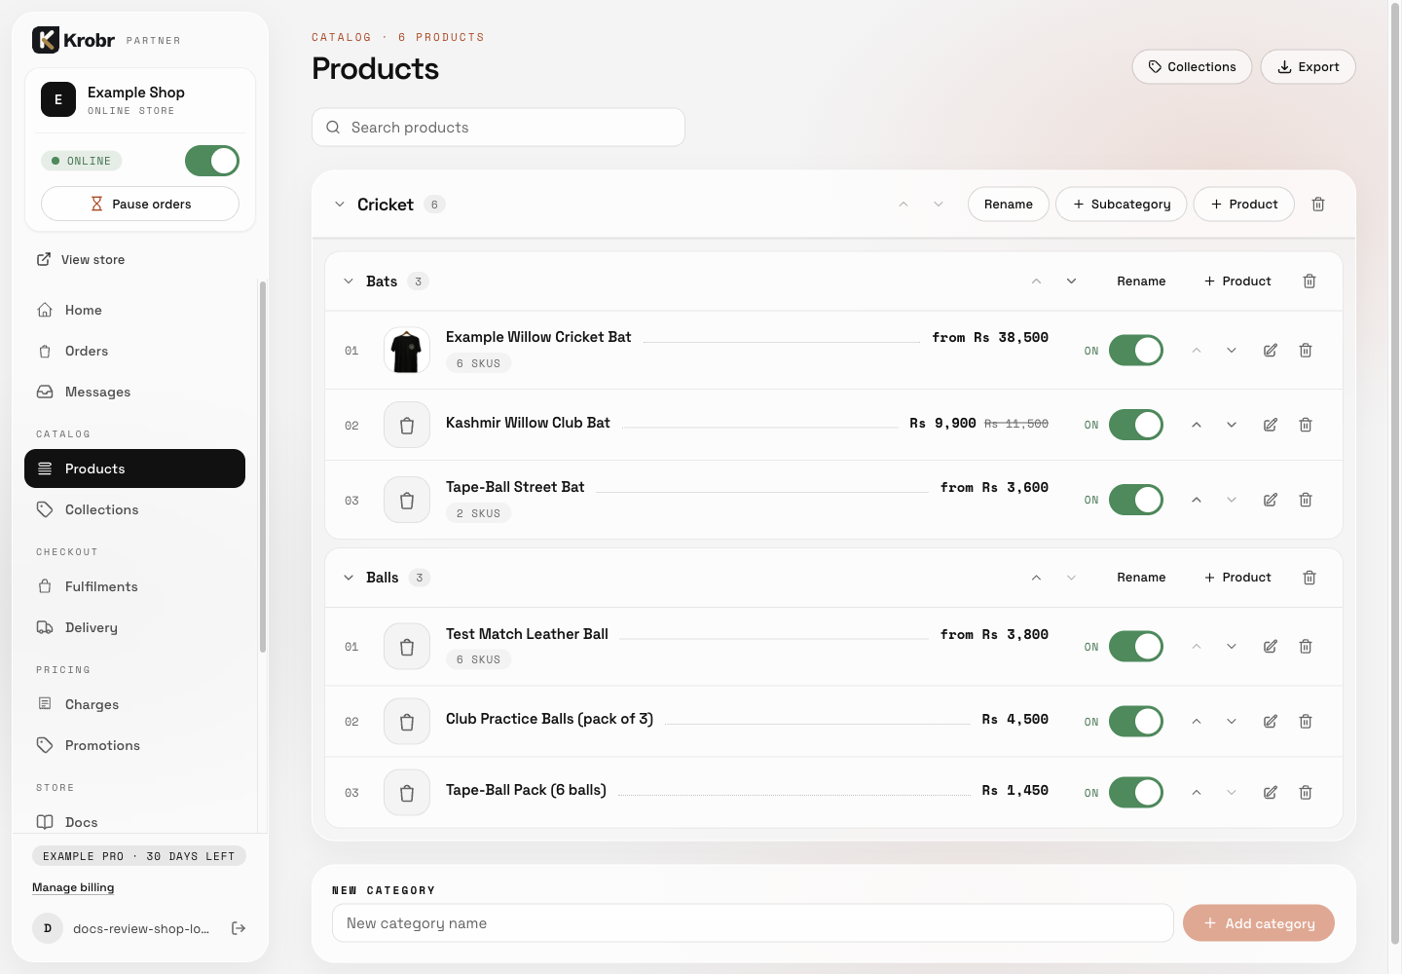Go to Messages page
The height and width of the screenshot is (974, 1402).
tap(134, 392)
